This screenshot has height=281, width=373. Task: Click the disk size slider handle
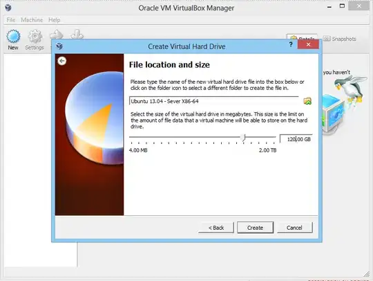click(243, 138)
